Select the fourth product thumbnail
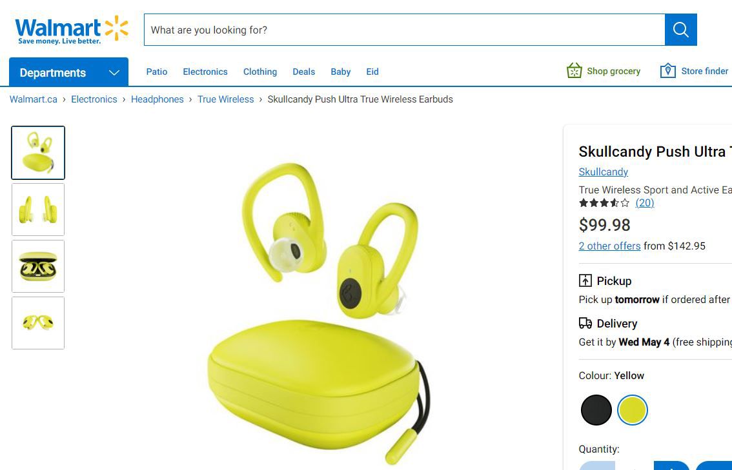 (x=38, y=323)
